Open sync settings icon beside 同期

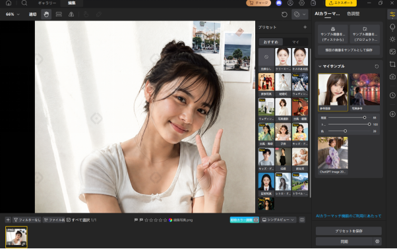pyautogui.click(x=377, y=242)
